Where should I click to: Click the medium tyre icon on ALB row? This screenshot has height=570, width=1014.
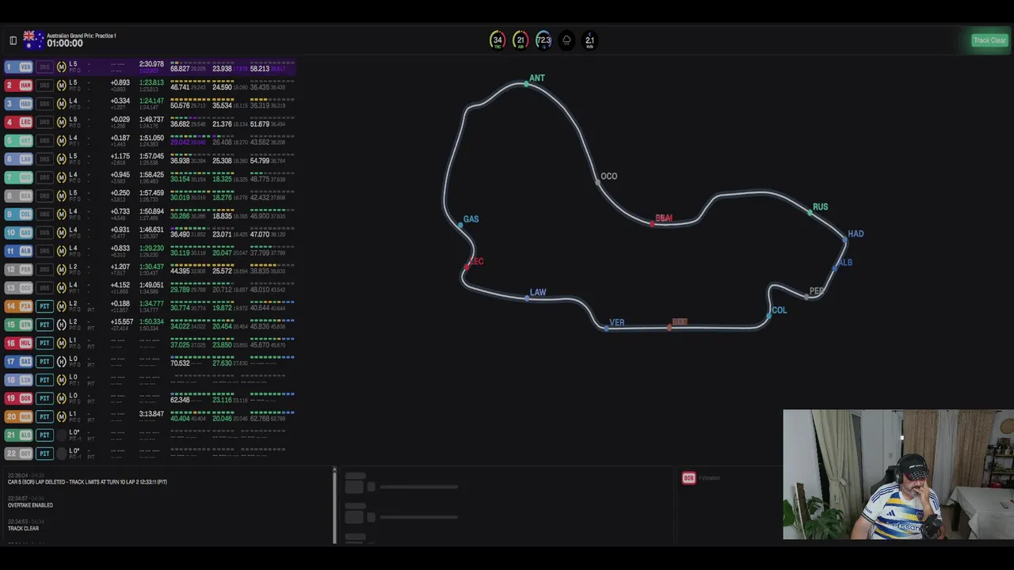click(61, 251)
